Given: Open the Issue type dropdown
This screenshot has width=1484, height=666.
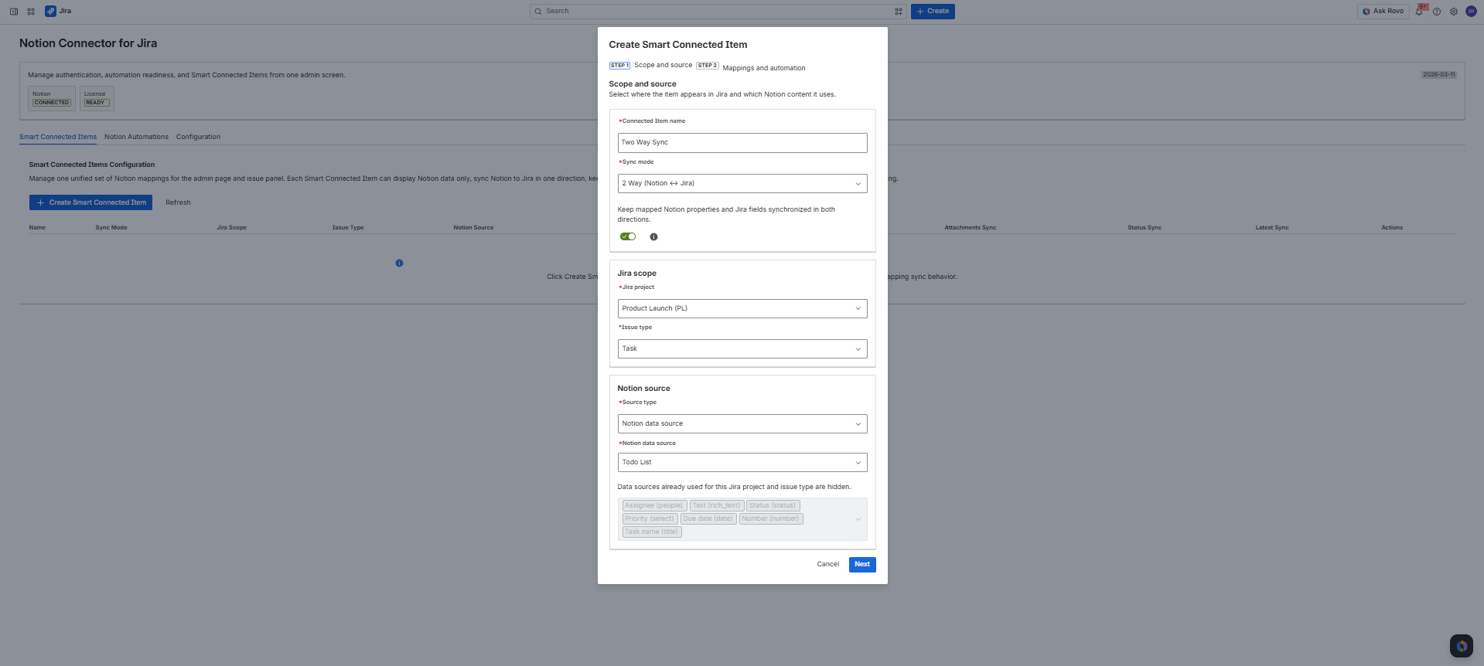Looking at the screenshot, I should pos(742,348).
